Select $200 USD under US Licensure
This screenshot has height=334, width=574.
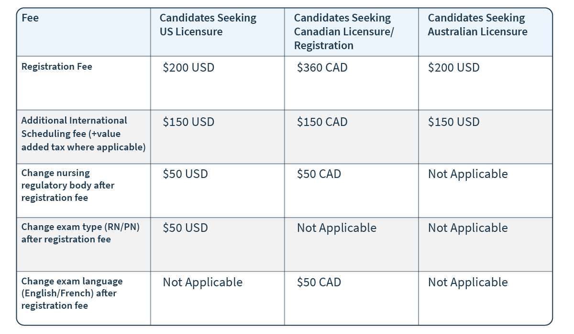point(188,68)
